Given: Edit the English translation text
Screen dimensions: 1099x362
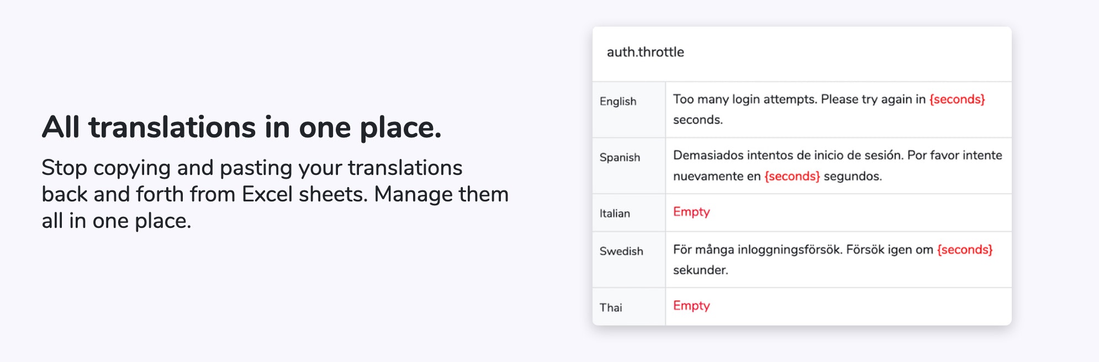Looking at the screenshot, I should (x=799, y=100).
